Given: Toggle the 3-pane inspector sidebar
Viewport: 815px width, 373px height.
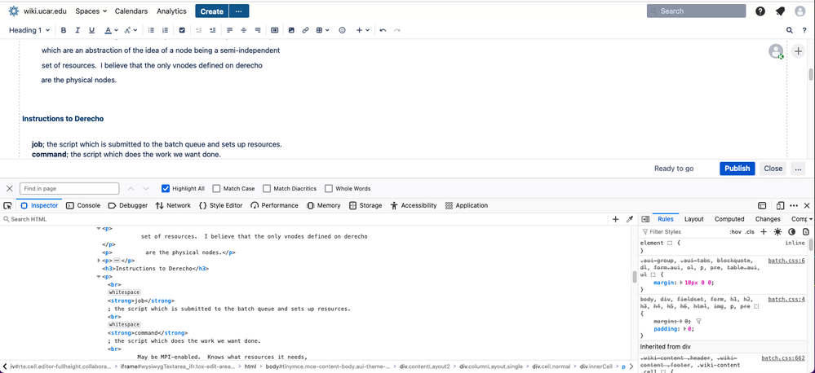Looking at the screenshot, I should [x=645, y=219].
